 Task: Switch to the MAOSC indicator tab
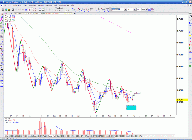coord(27,136)
